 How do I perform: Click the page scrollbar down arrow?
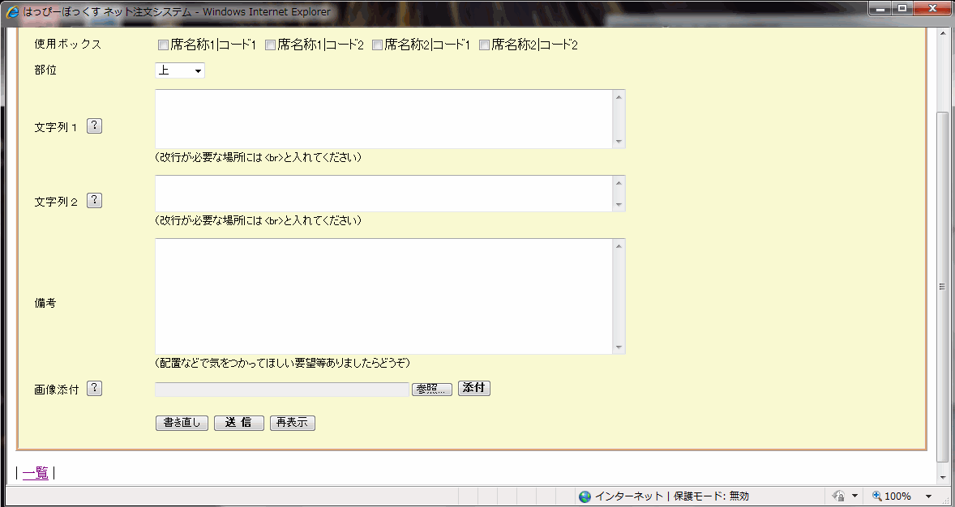click(942, 478)
